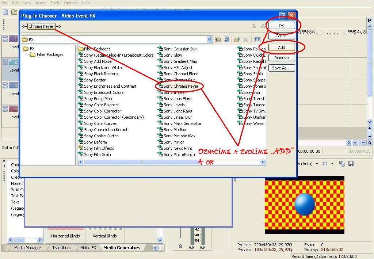Select Sony Film Effects plug-in
The width and height of the screenshot is (374, 259).
pos(96,148)
